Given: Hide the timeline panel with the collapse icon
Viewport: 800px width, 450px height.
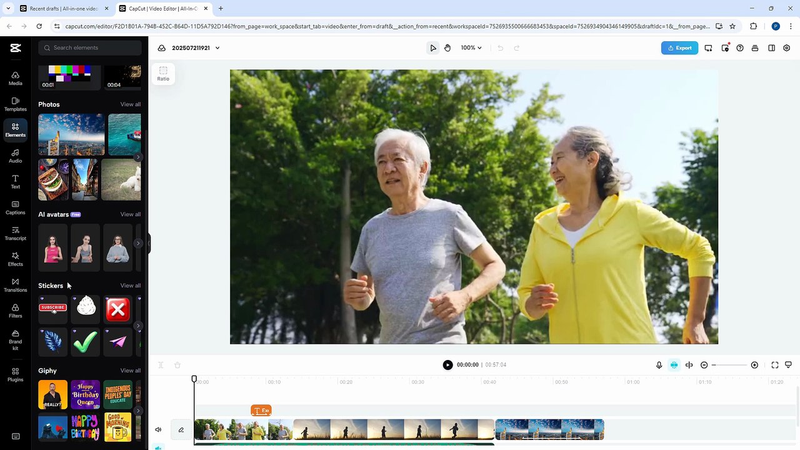Looking at the screenshot, I should pyautogui.click(x=788, y=365).
